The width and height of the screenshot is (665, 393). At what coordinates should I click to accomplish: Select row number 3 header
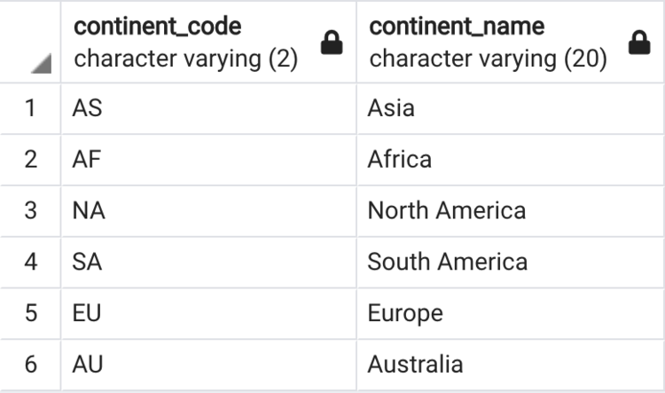[31, 210]
